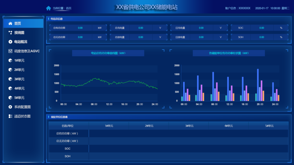Image resolution: width=294 pixels, height=165 pixels.
Task: Open the 首页 sidebar menu item
Action: pos(18,24)
